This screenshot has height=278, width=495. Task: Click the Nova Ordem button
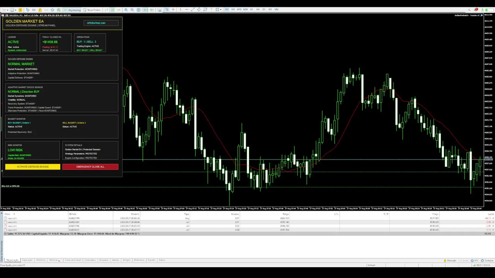point(92,10)
